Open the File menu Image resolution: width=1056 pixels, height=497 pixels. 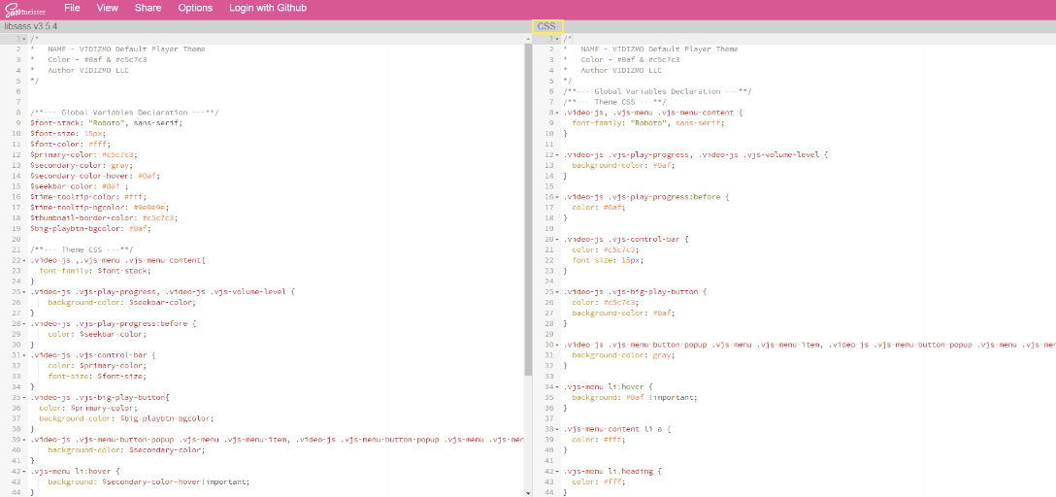[72, 8]
